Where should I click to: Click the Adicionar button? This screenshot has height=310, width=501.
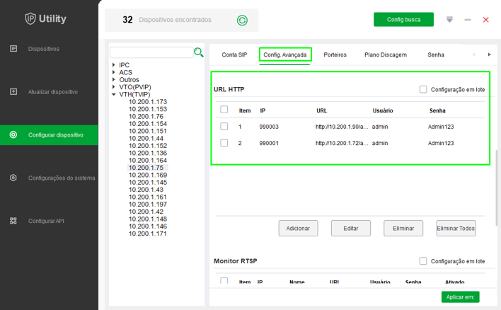click(298, 228)
